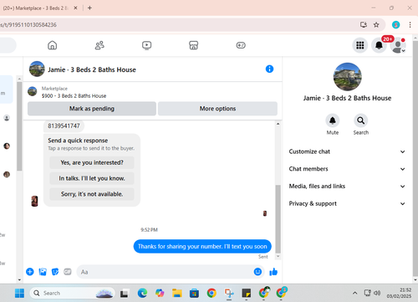Select the first contact avatar in left chat list

tap(7, 118)
